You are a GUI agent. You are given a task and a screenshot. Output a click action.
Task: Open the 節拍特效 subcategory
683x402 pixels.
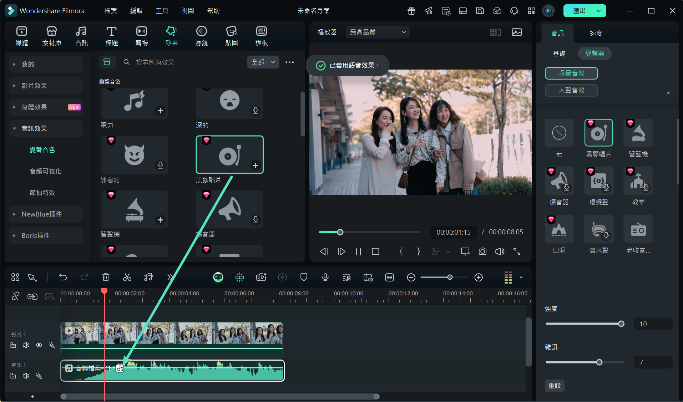pos(42,193)
